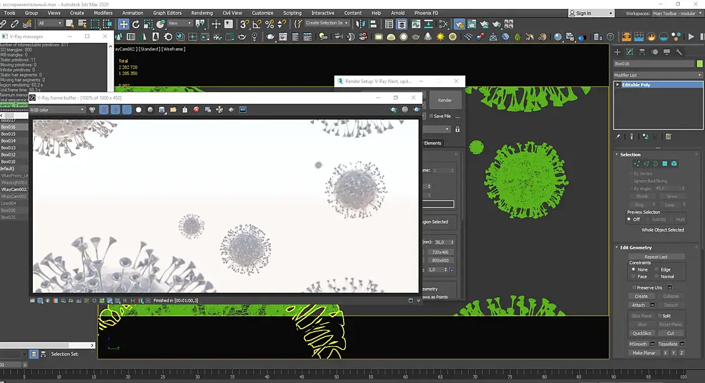
Task: Tick the Save File checkbox
Action: tap(431, 116)
